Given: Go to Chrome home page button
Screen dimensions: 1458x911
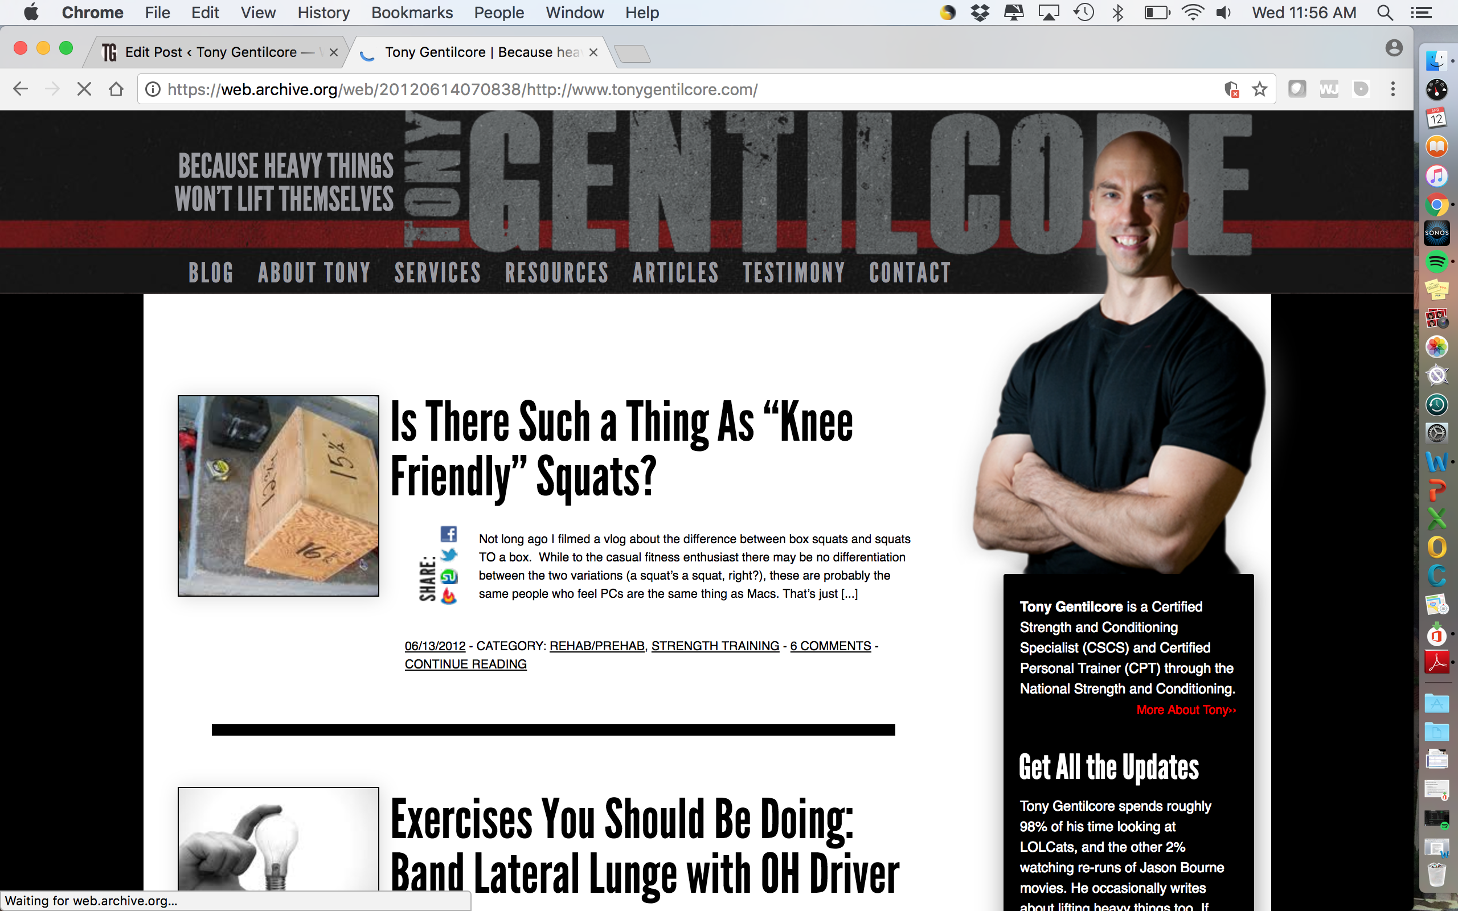Looking at the screenshot, I should point(116,90).
